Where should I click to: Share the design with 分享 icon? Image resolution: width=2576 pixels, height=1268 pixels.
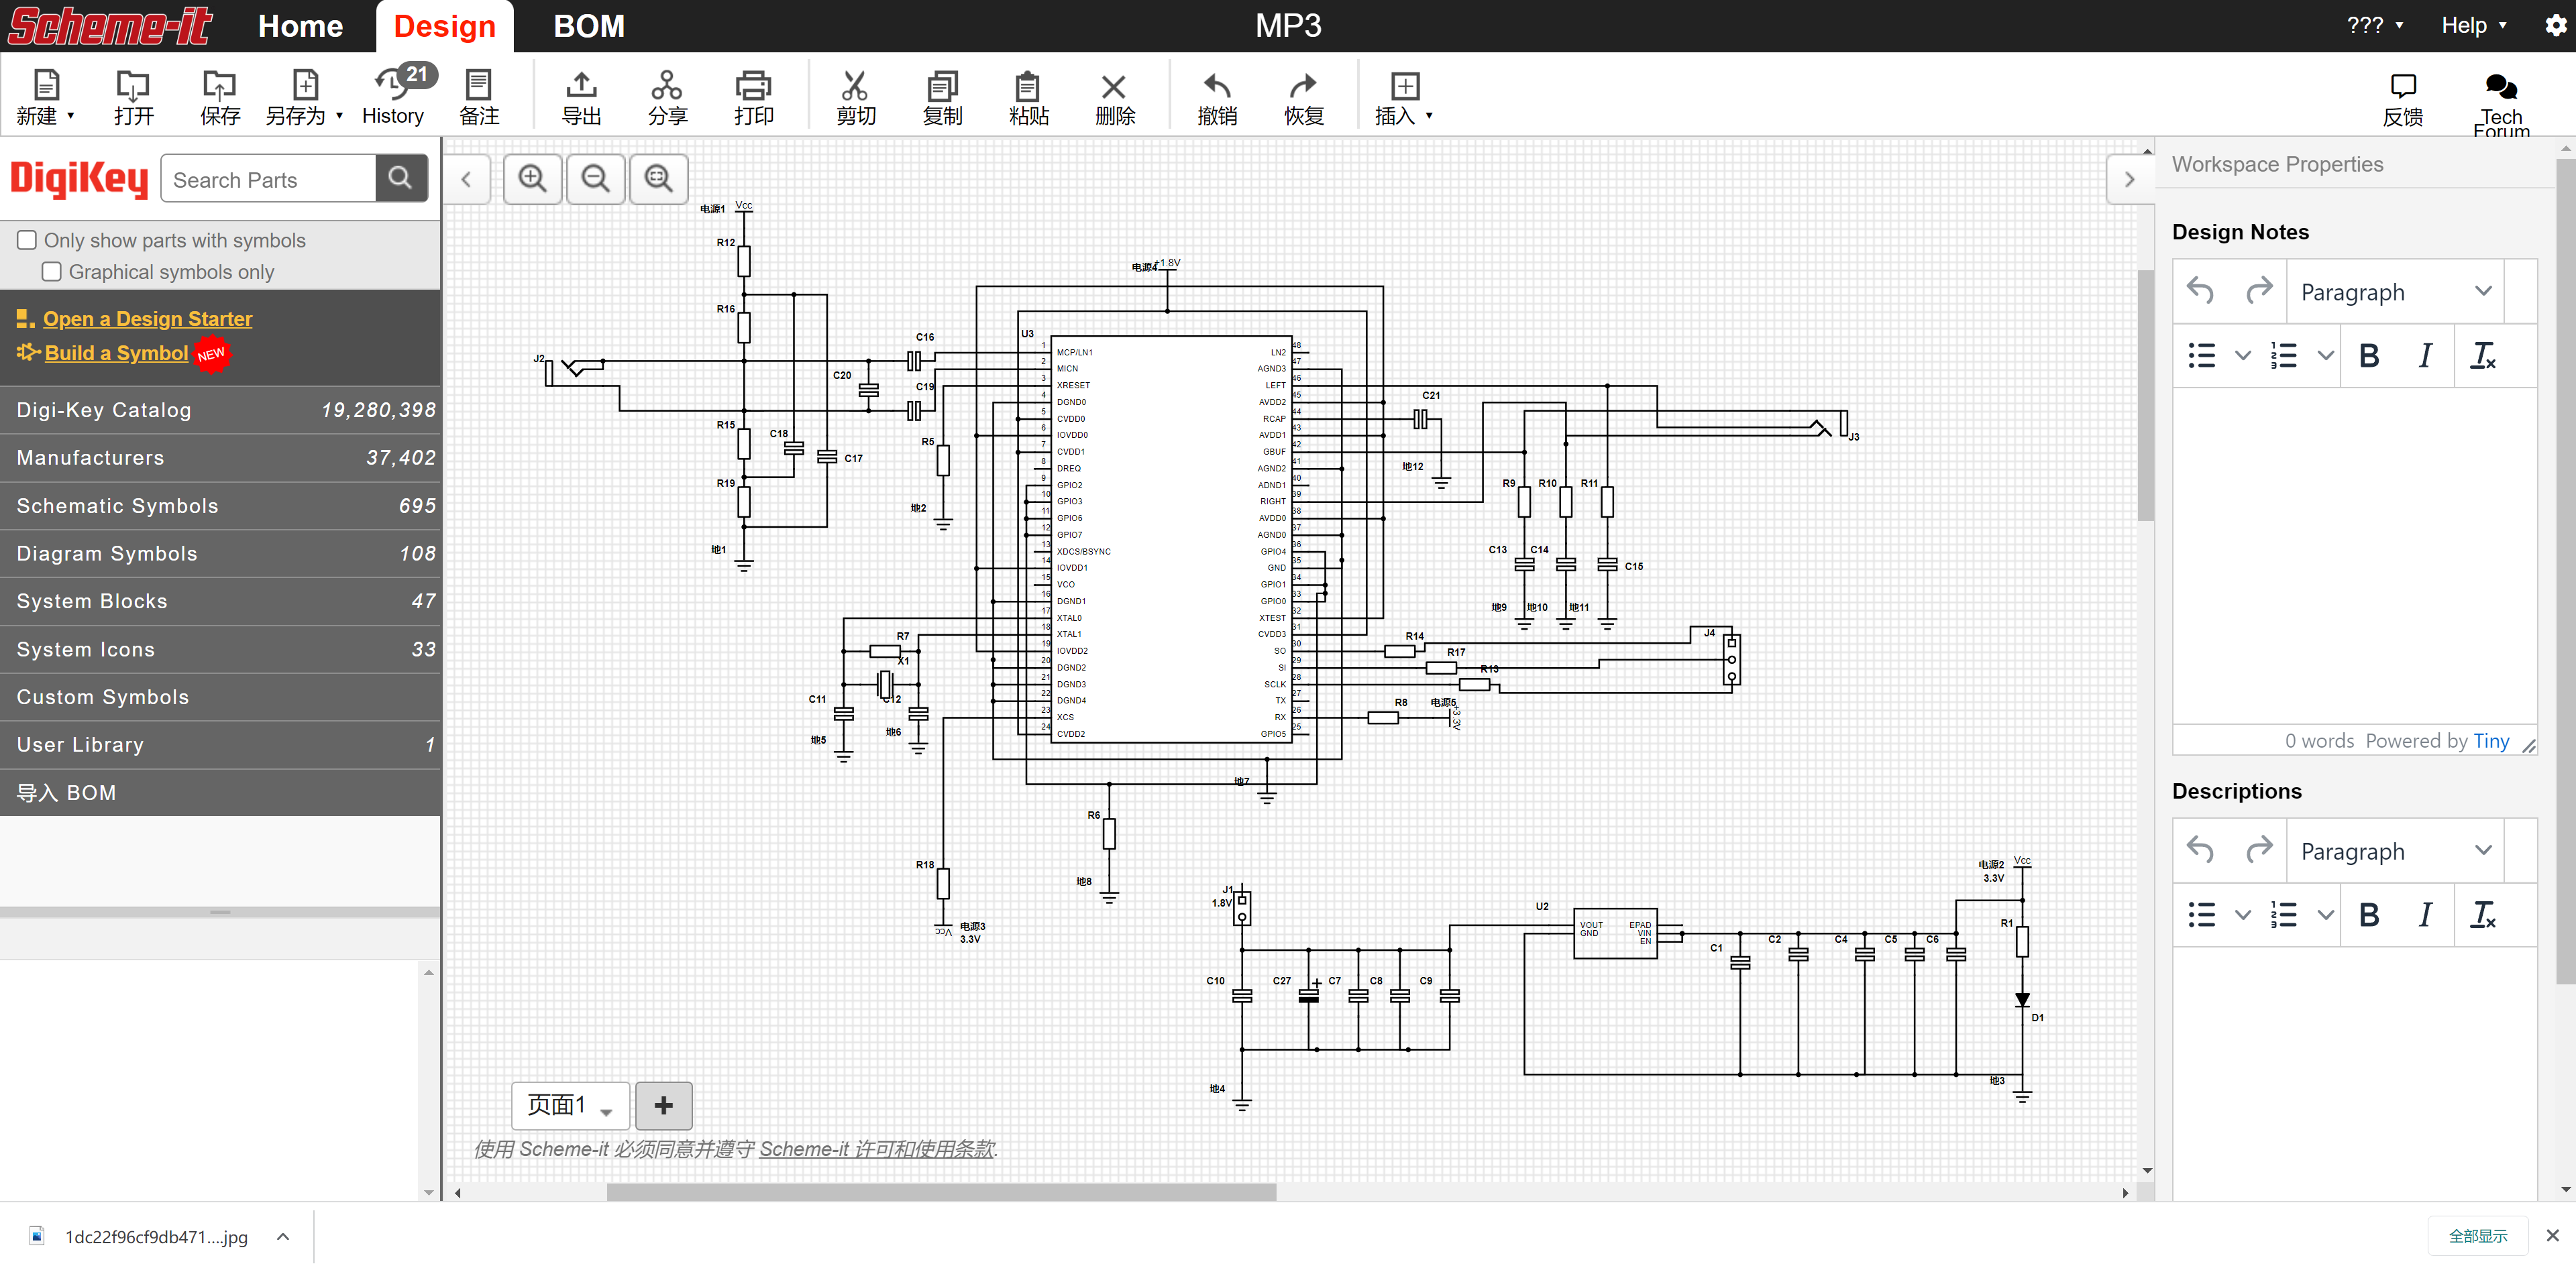pyautogui.click(x=667, y=86)
